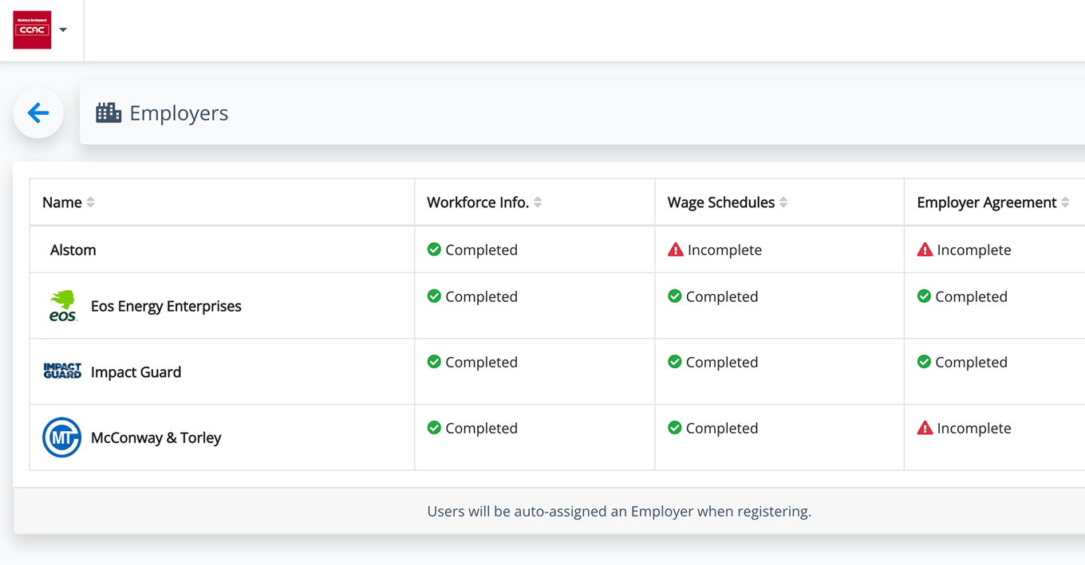
Task: Open the dropdown next to the CCAC logo
Action: tap(62, 29)
